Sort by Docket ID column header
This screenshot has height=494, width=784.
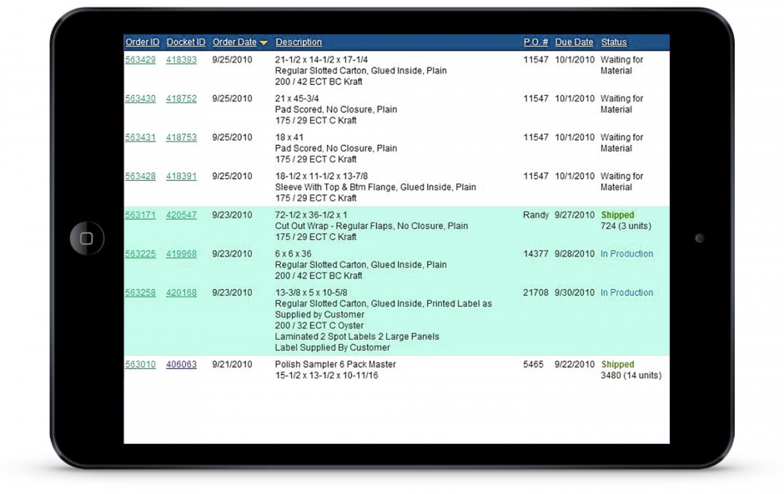185,42
